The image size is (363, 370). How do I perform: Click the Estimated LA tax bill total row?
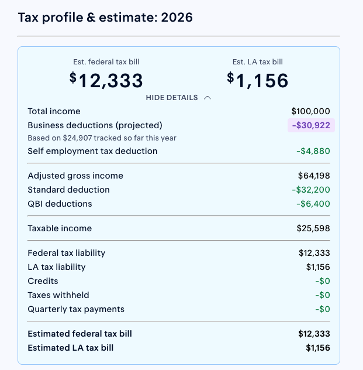point(179,348)
